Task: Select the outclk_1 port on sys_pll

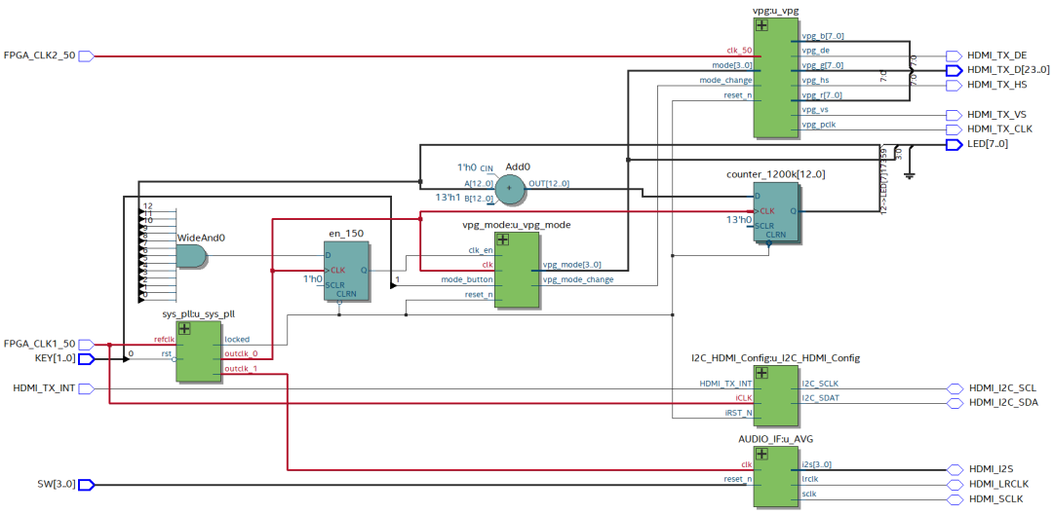Action: coord(241,369)
